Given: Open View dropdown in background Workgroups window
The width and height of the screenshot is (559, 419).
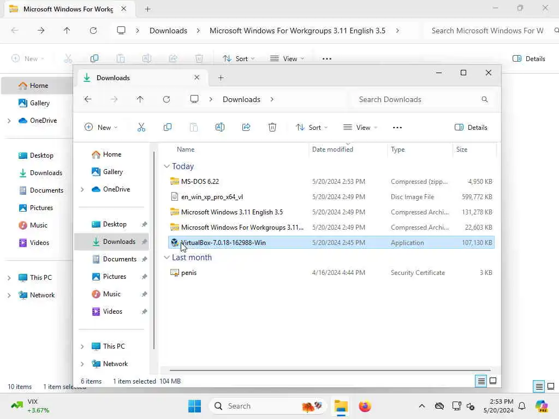Looking at the screenshot, I should tap(287, 59).
